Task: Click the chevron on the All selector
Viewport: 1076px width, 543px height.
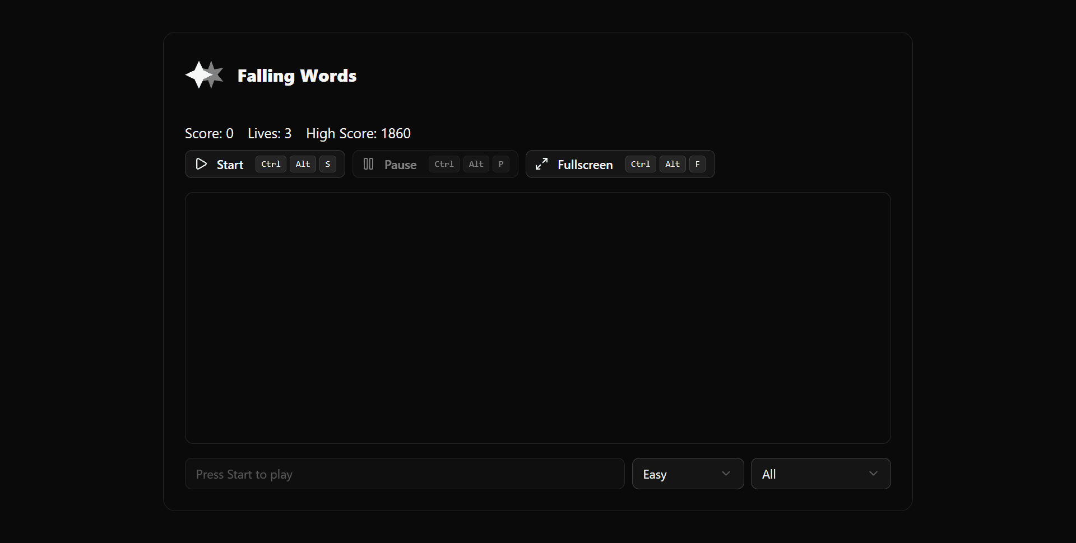Action: click(873, 474)
